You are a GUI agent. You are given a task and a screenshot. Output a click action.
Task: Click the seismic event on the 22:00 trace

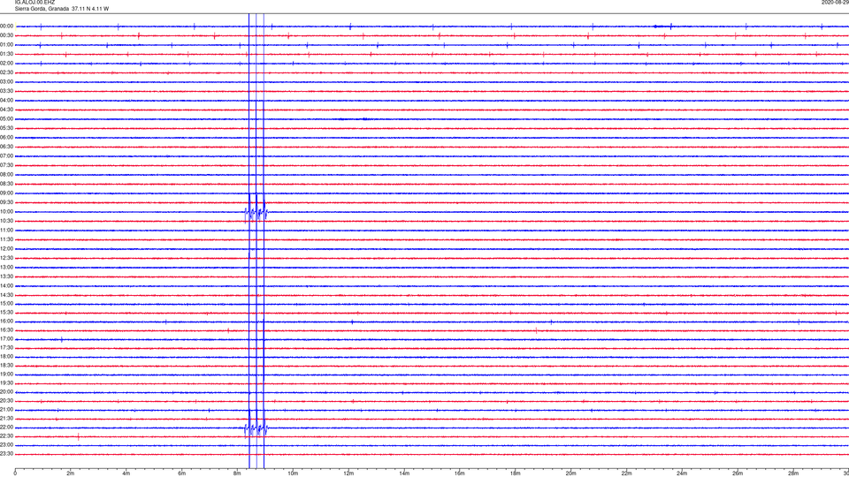256,428
